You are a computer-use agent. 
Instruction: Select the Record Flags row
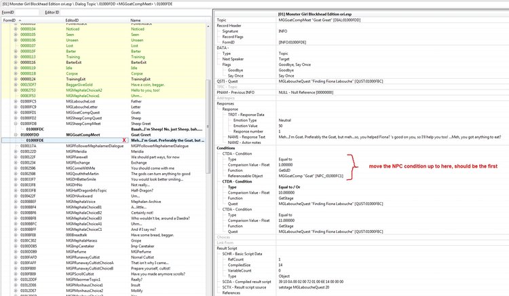pyautogui.click(x=361, y=37)
